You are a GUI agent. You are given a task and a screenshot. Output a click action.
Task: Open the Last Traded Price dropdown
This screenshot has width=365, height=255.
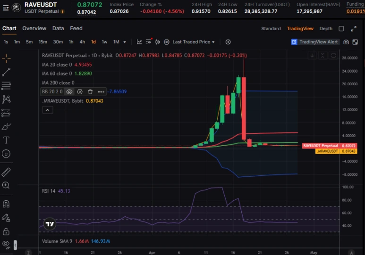[x=194, y=42]
